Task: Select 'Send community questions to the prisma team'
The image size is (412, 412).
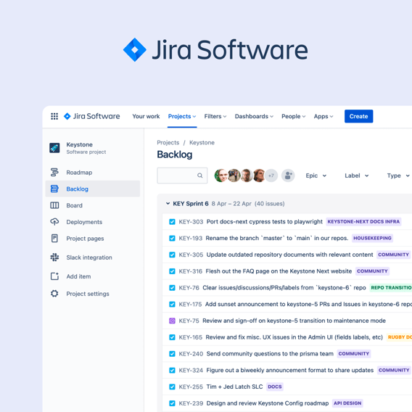Action: [x=270, y=354]
